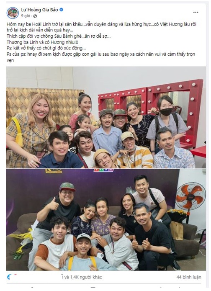Open the bottom sofa group photo
This screenshot has height=291, width=211.
coord(106,219)
